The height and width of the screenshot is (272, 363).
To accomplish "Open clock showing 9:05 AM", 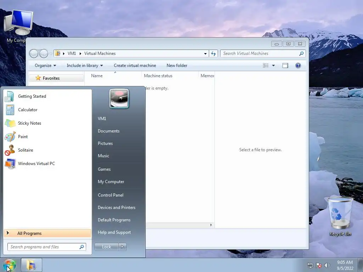I will (345, 265).
